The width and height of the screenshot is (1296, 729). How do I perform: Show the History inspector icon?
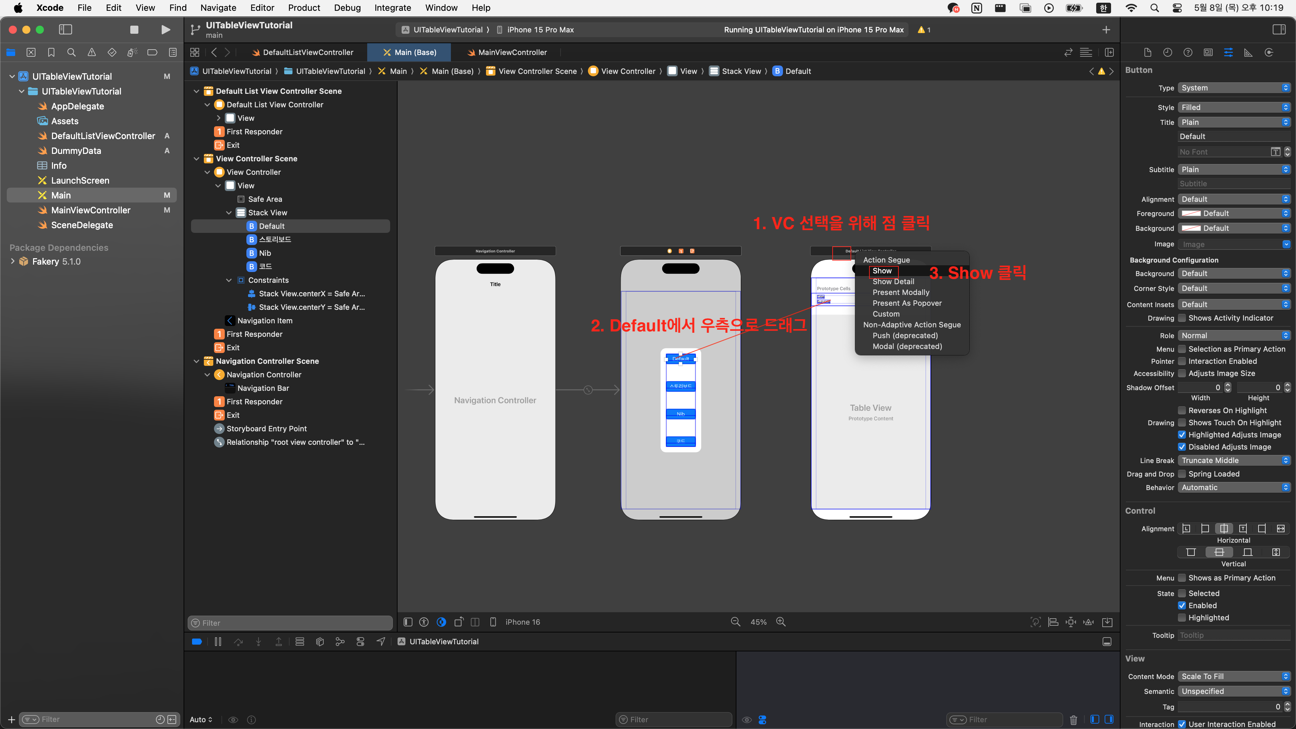pos(1168,52)
